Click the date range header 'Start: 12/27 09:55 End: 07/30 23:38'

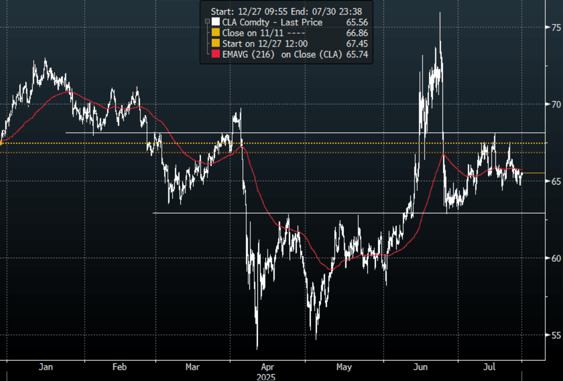(286, 11)
